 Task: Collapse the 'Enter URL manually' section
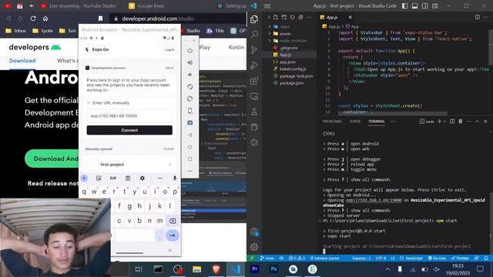[x=108, y=103]
